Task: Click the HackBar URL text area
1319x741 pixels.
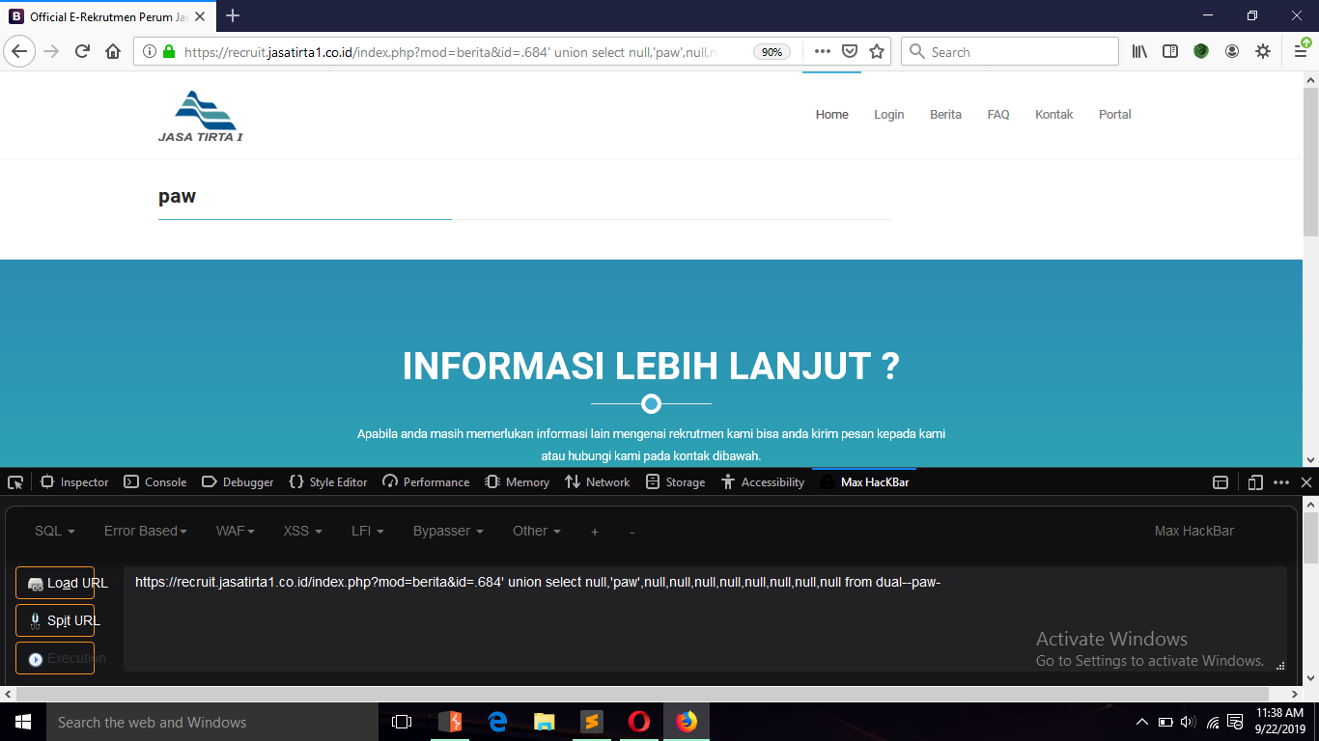Action: [705, 618]
